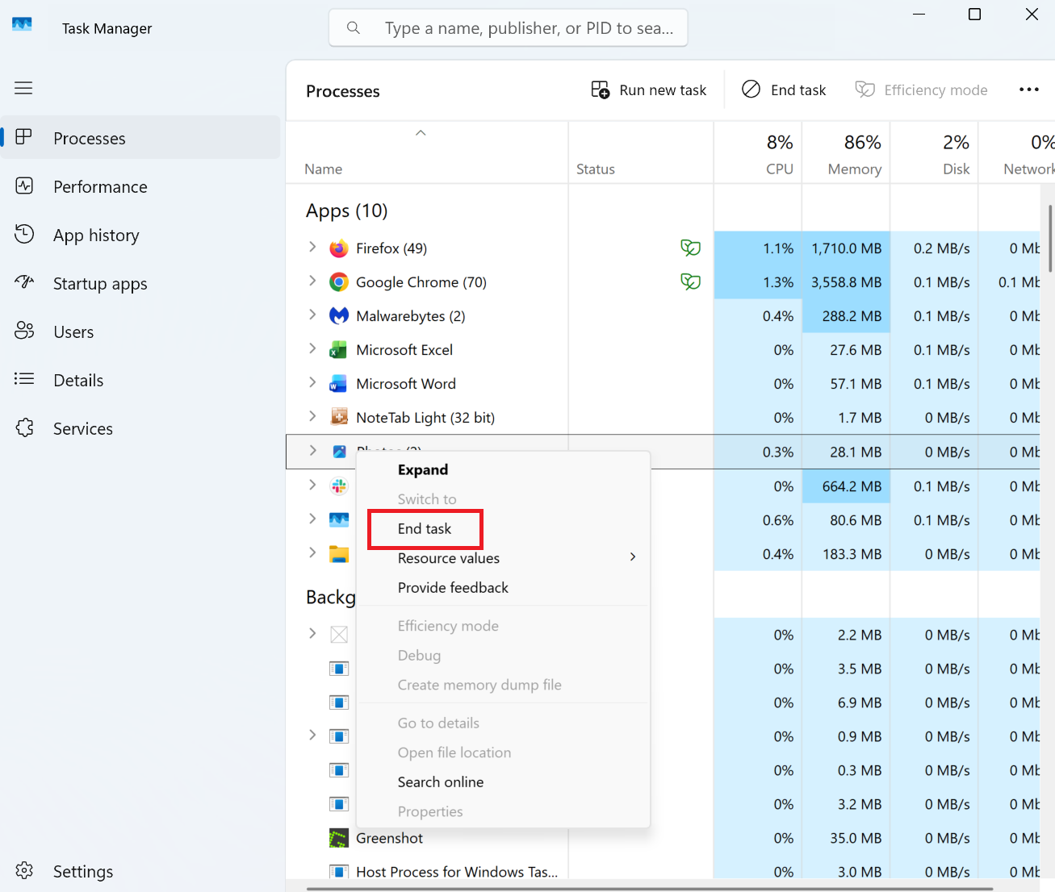1055x892 pixels.
Task: Sort by the Status column header
Action: click(641, 153)
